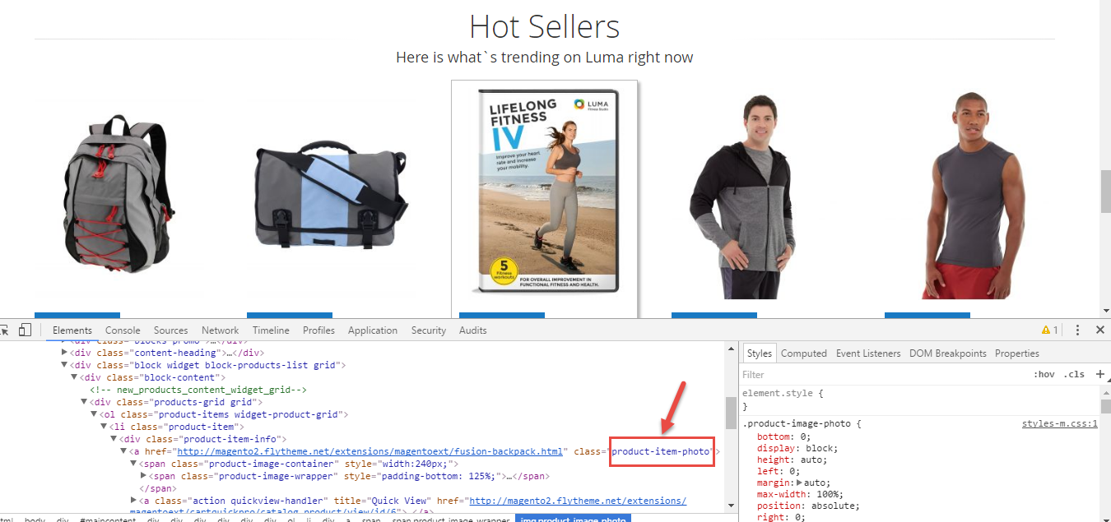Collapse the block-content div node
Screen dimensions: 1111x522
click(x=74, y=377)
